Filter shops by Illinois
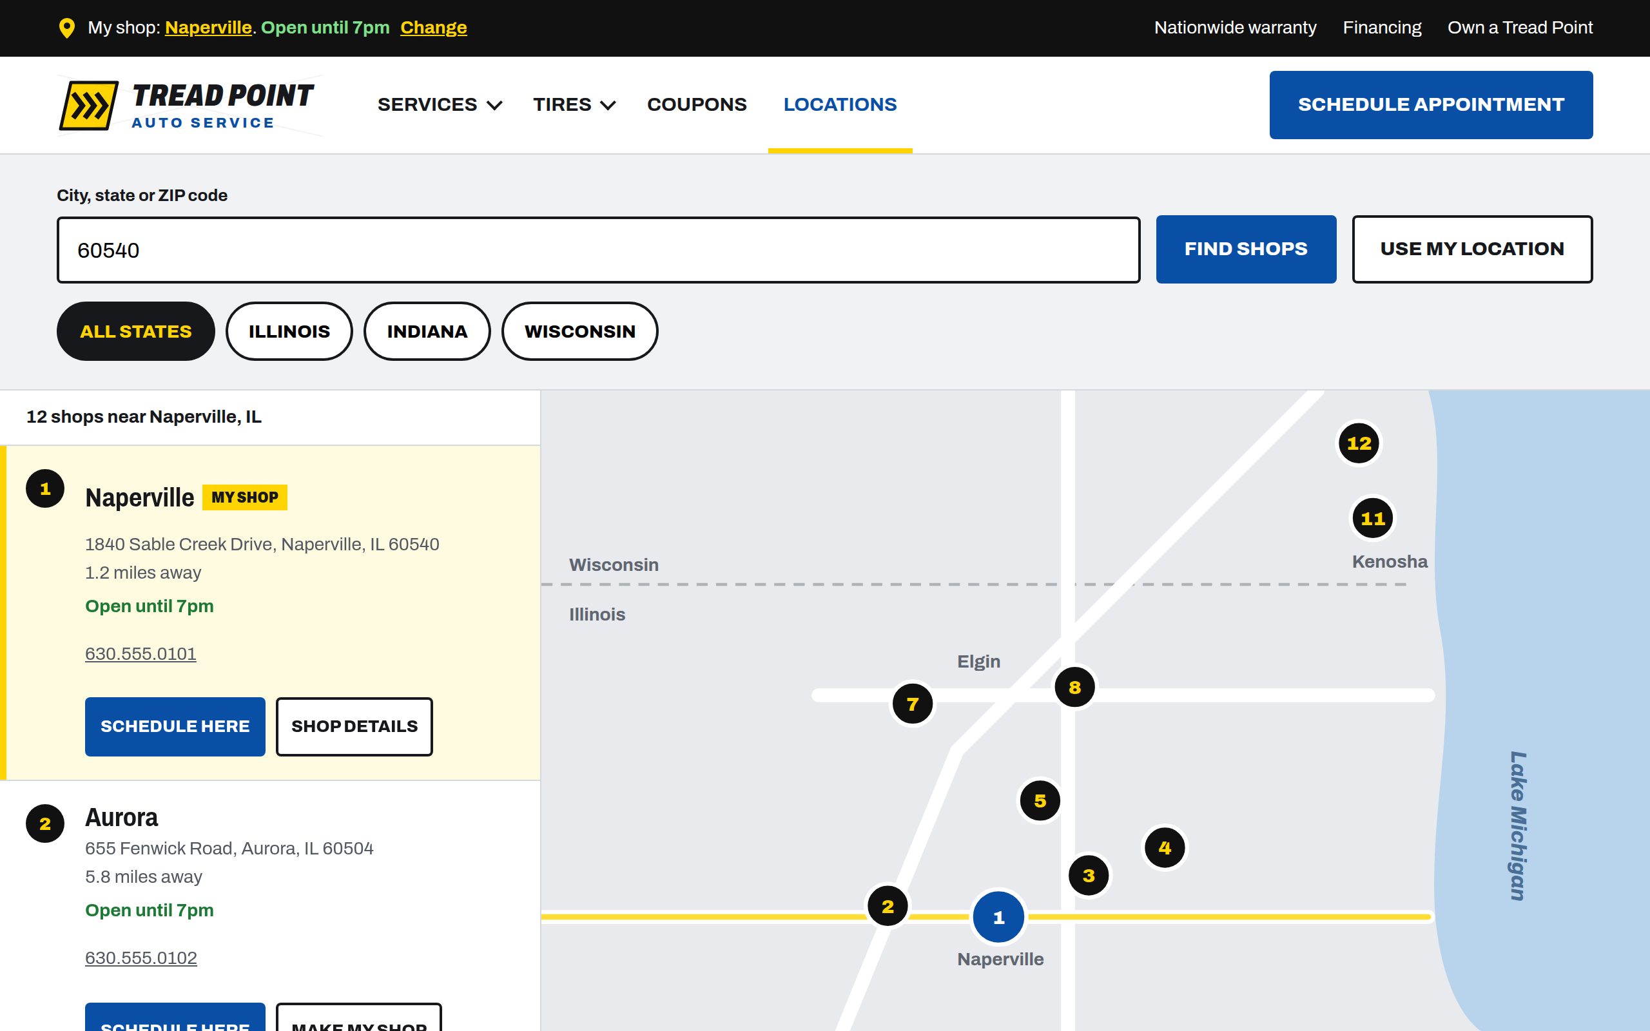Viewport: 1650px width, 1031px height. 289,331
